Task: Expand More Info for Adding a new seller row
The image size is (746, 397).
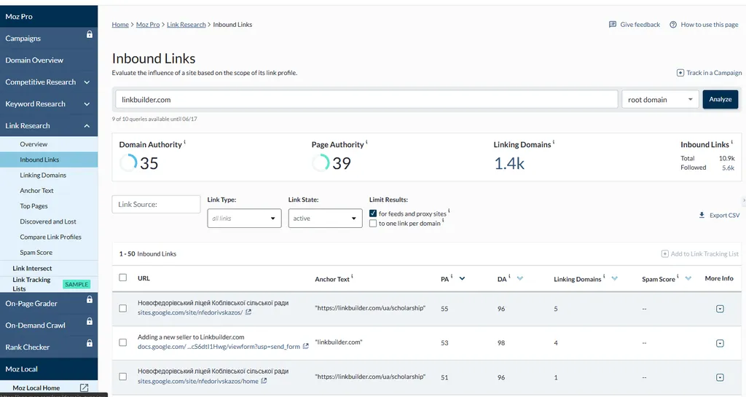Action: (720, 343)
